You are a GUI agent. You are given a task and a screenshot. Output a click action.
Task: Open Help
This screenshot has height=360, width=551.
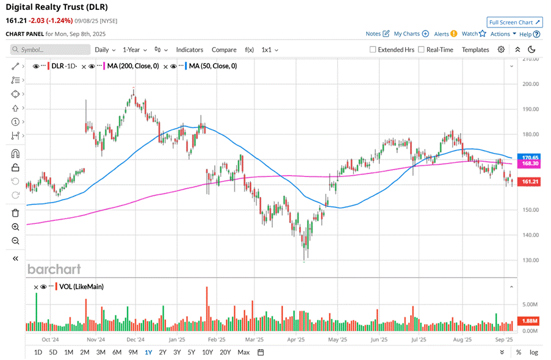coord(530,34)
